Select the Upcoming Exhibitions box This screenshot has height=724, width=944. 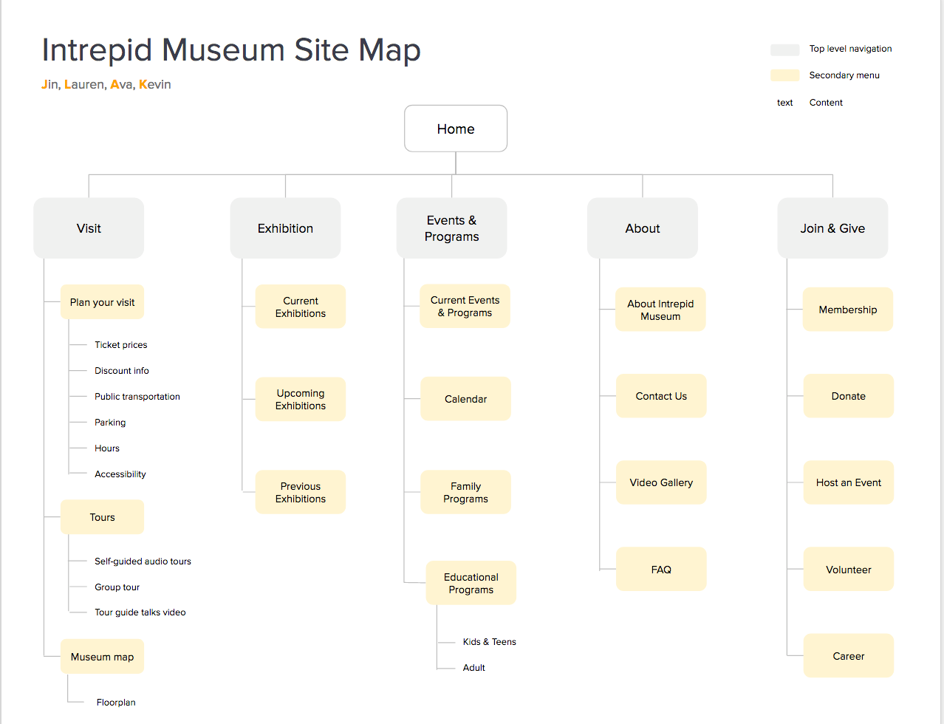point(301,400)
